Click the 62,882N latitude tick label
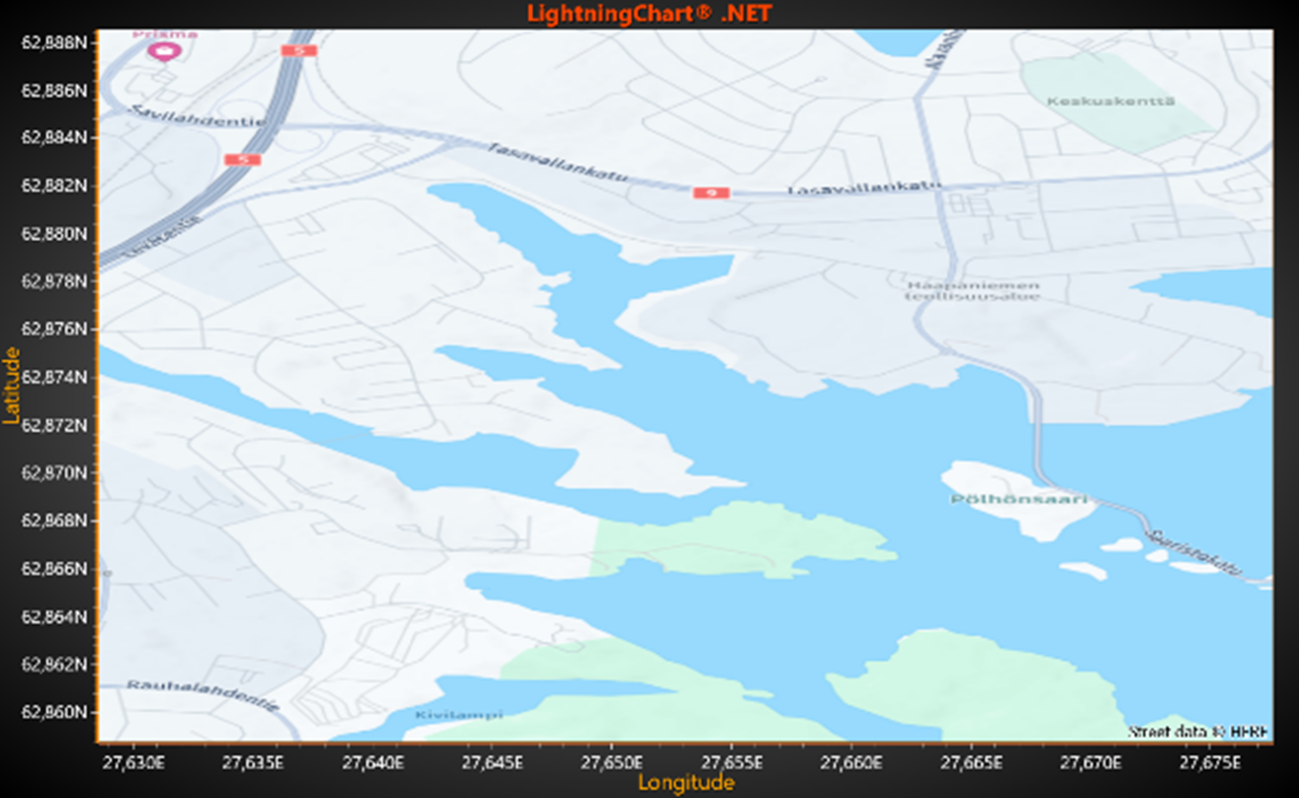The height and width of the screenshot is (798, 1299). click(55, 185)
